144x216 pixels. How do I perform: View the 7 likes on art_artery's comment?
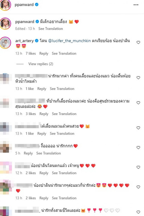pos(31,53)
